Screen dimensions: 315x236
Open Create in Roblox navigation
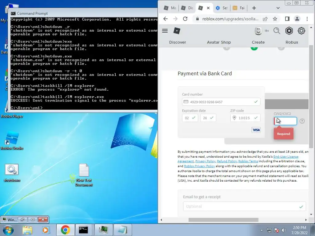pos(258,42)
